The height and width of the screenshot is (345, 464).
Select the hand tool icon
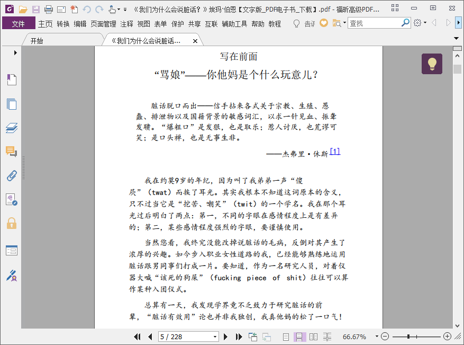(112, 10)
